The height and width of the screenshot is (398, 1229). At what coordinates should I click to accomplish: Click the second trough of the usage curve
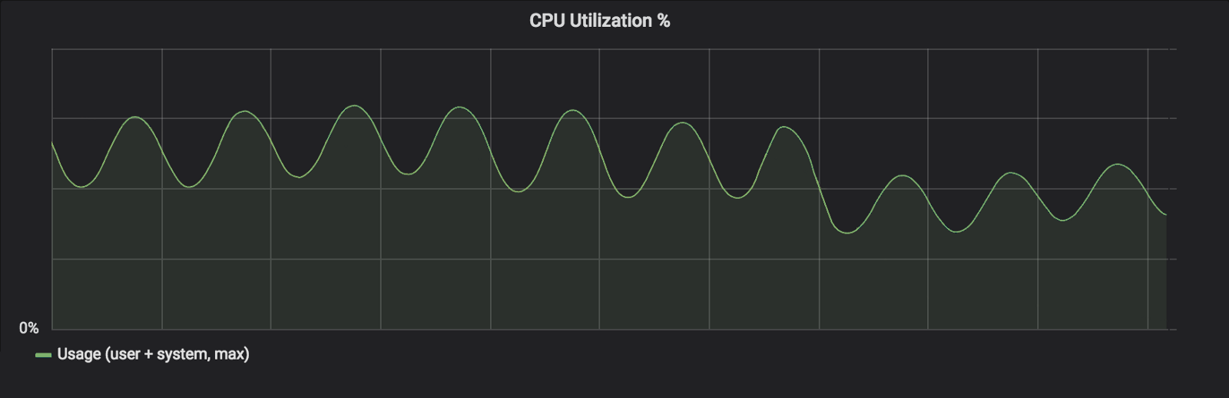[x=190, y=187]
